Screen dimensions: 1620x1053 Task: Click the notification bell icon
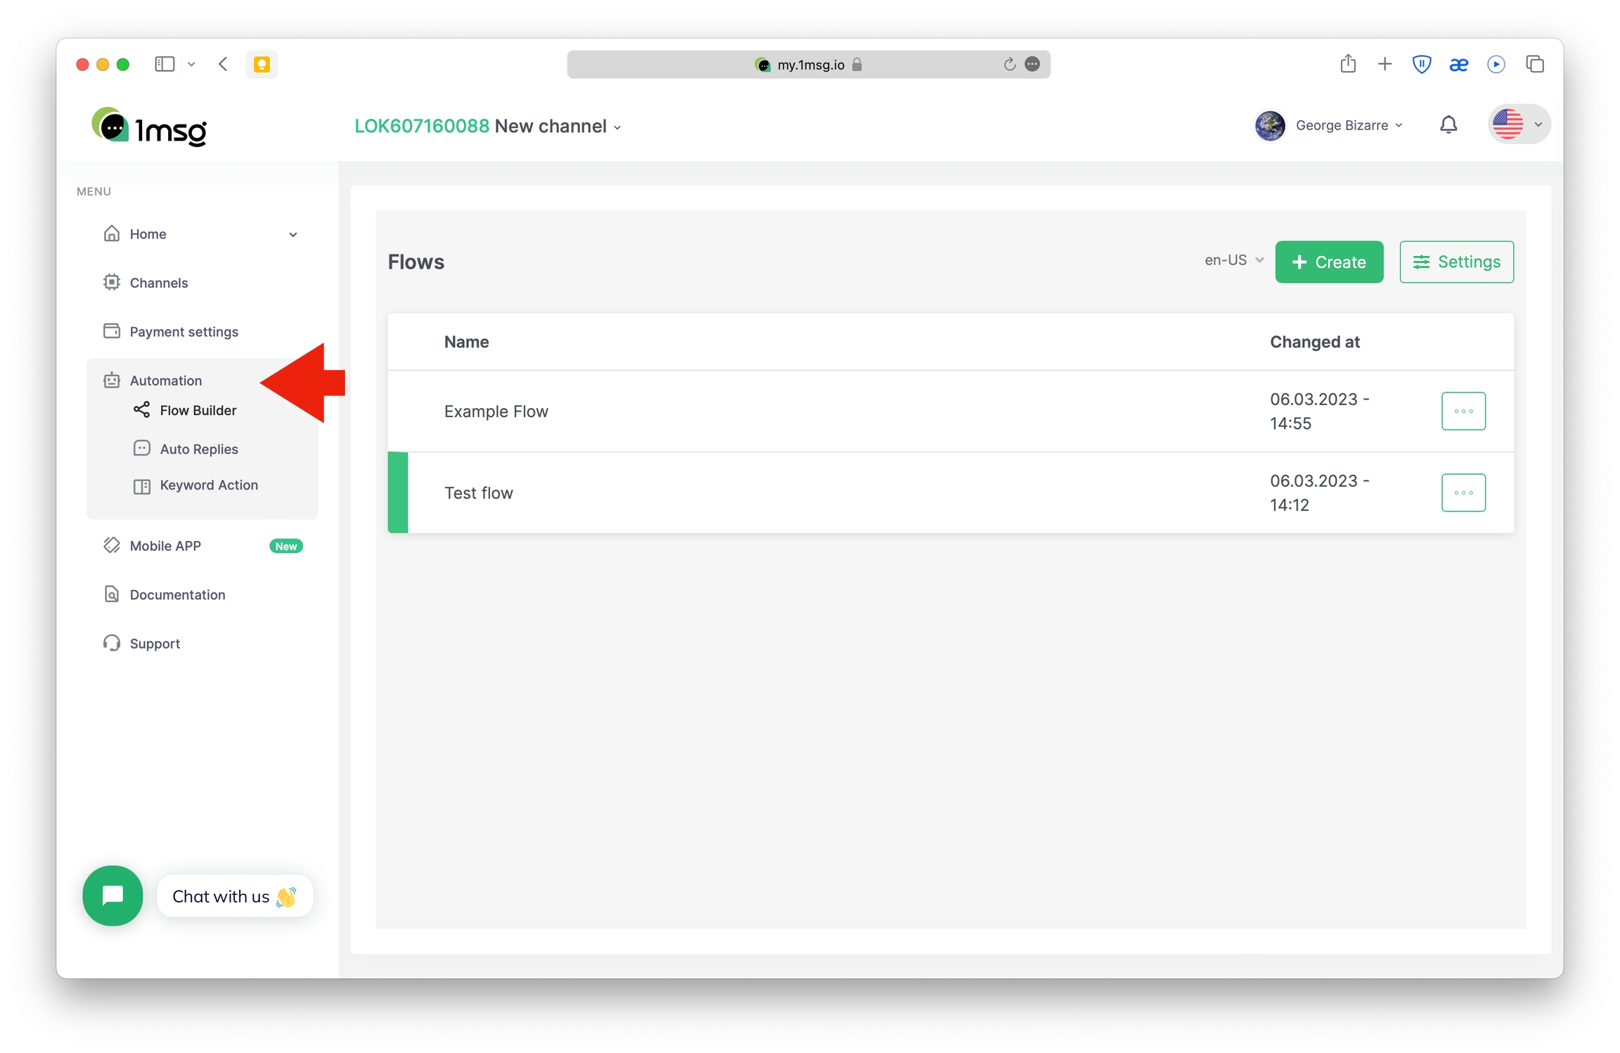click(1448, 125)
